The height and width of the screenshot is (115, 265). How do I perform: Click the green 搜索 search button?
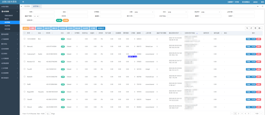point(59,20)
